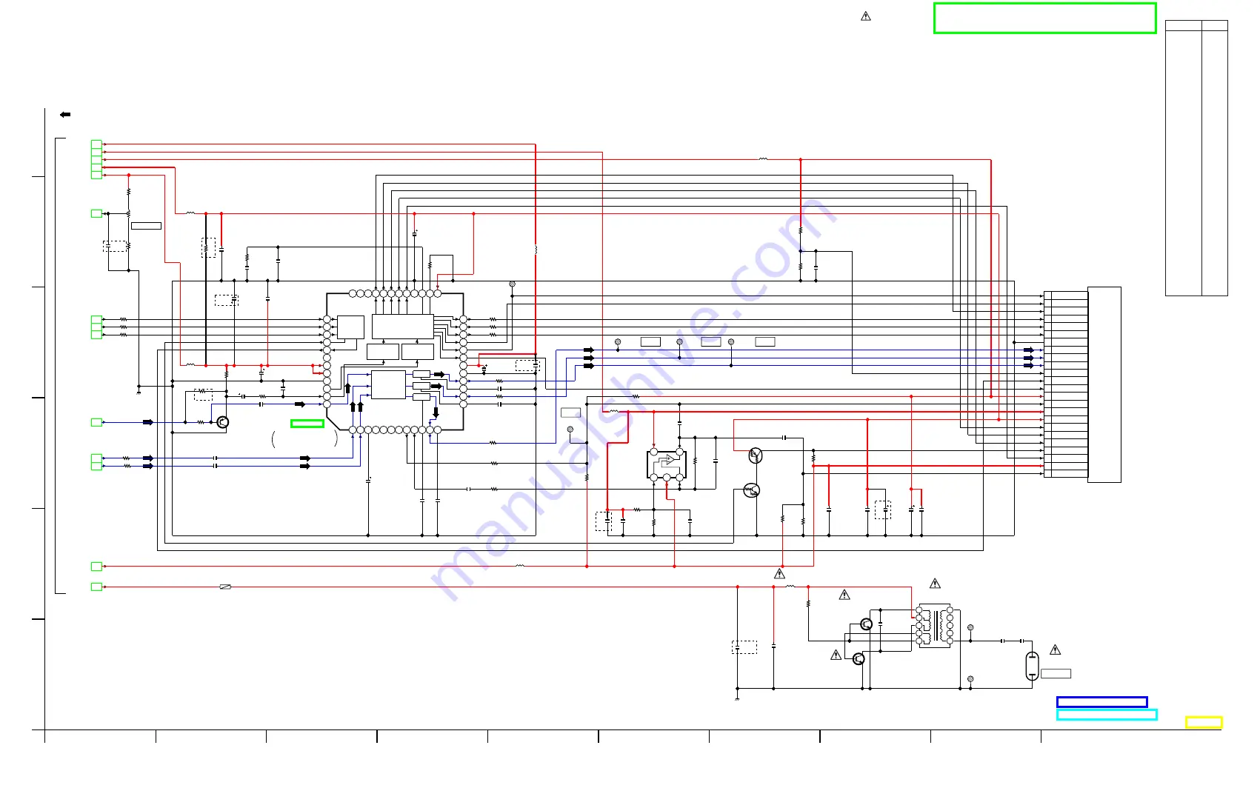The width and height of the screenshot is (1260, 788).
Task: Click the warning triangle above the transformer
Action: coord(936,584)
